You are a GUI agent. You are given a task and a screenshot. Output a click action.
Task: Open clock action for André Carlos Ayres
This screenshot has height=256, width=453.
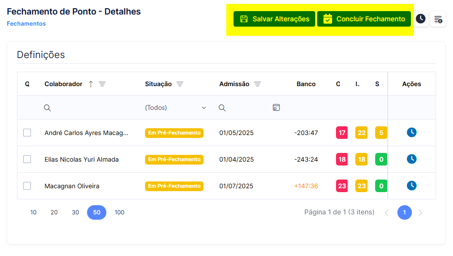[x=412, y=133]
